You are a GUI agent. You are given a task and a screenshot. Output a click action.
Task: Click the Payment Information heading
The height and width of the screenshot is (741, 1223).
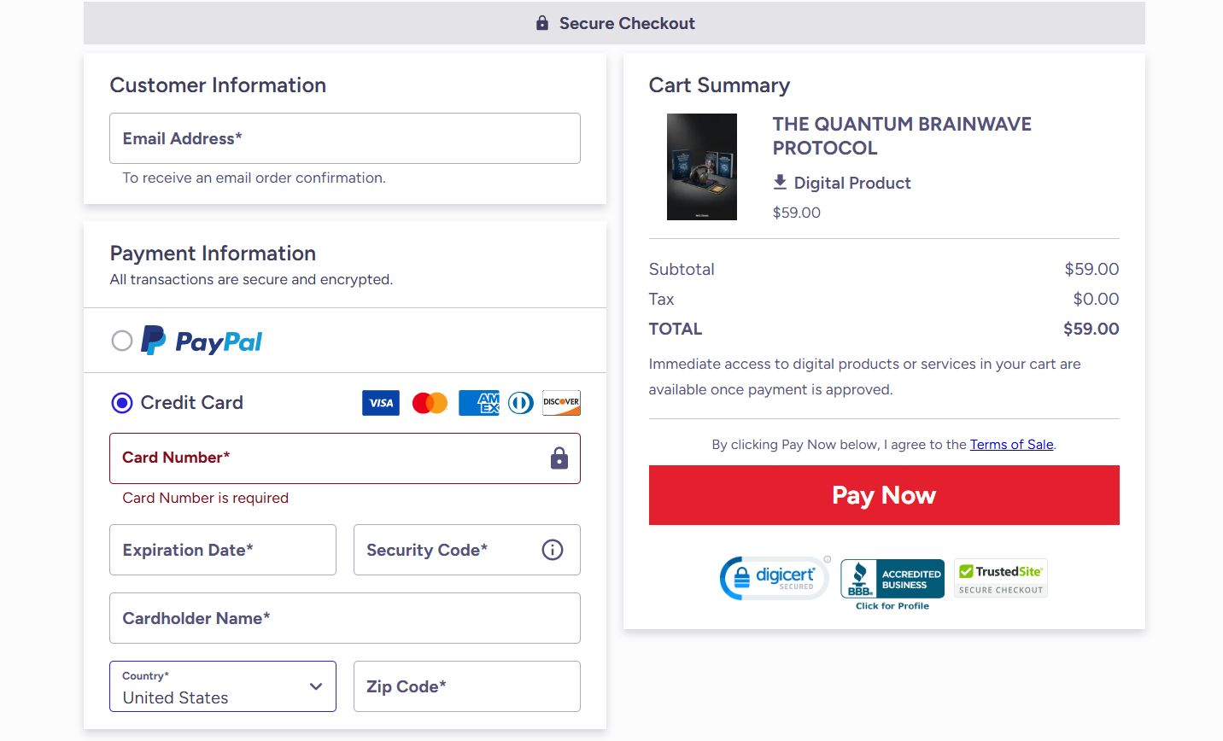point(213,253)
